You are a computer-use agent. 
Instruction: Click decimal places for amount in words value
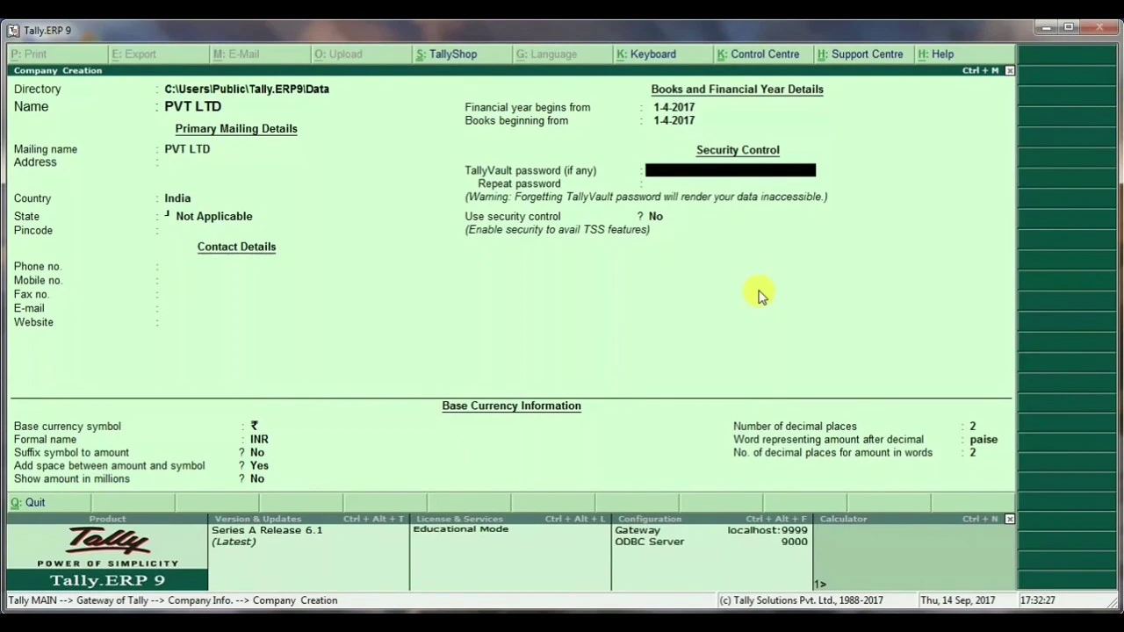tap(972, 453)
